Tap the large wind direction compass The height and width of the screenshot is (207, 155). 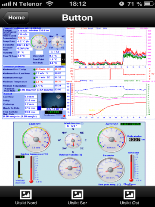click(x=73, y=141)
